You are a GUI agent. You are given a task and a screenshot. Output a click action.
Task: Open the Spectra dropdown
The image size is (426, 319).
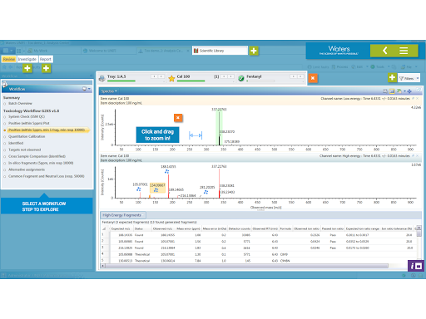[109, 91]
